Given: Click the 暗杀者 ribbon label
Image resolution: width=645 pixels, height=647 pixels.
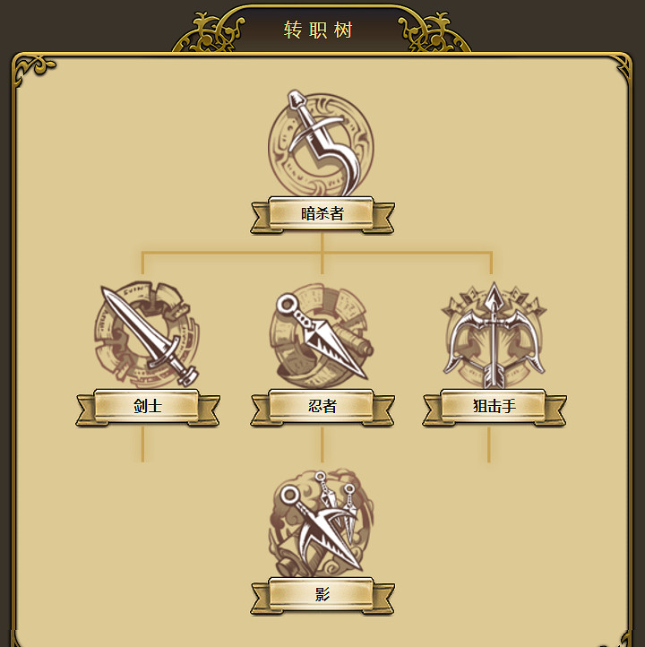Looking at the screenshot, I should [x=322, y=215].
